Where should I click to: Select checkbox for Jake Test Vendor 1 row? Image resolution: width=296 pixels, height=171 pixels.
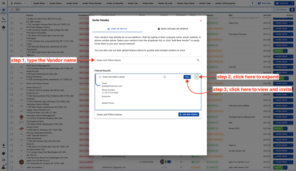click(11, 167)
